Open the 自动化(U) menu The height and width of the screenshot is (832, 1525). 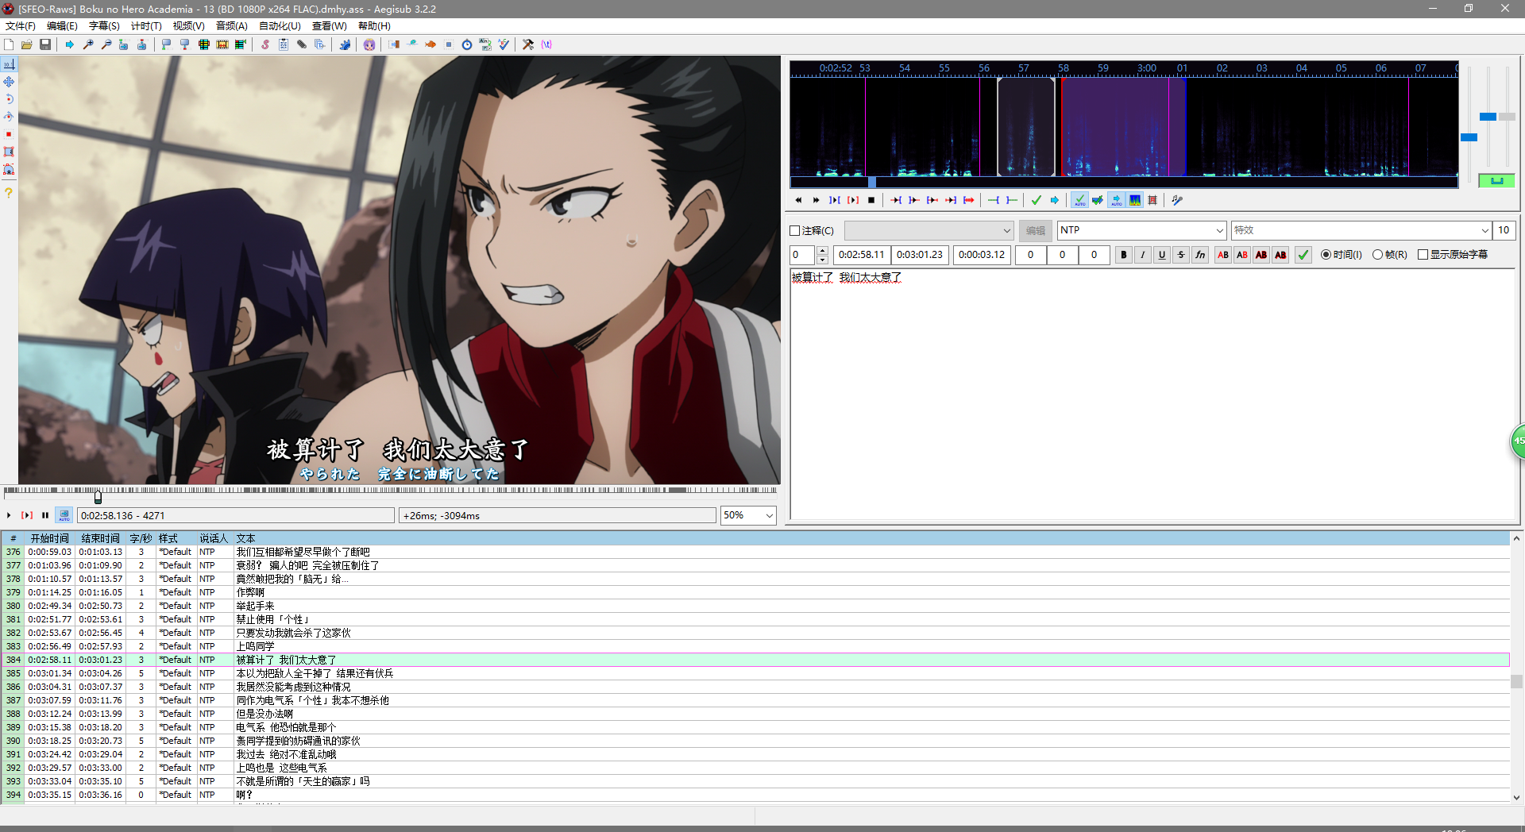click(280, 26)
